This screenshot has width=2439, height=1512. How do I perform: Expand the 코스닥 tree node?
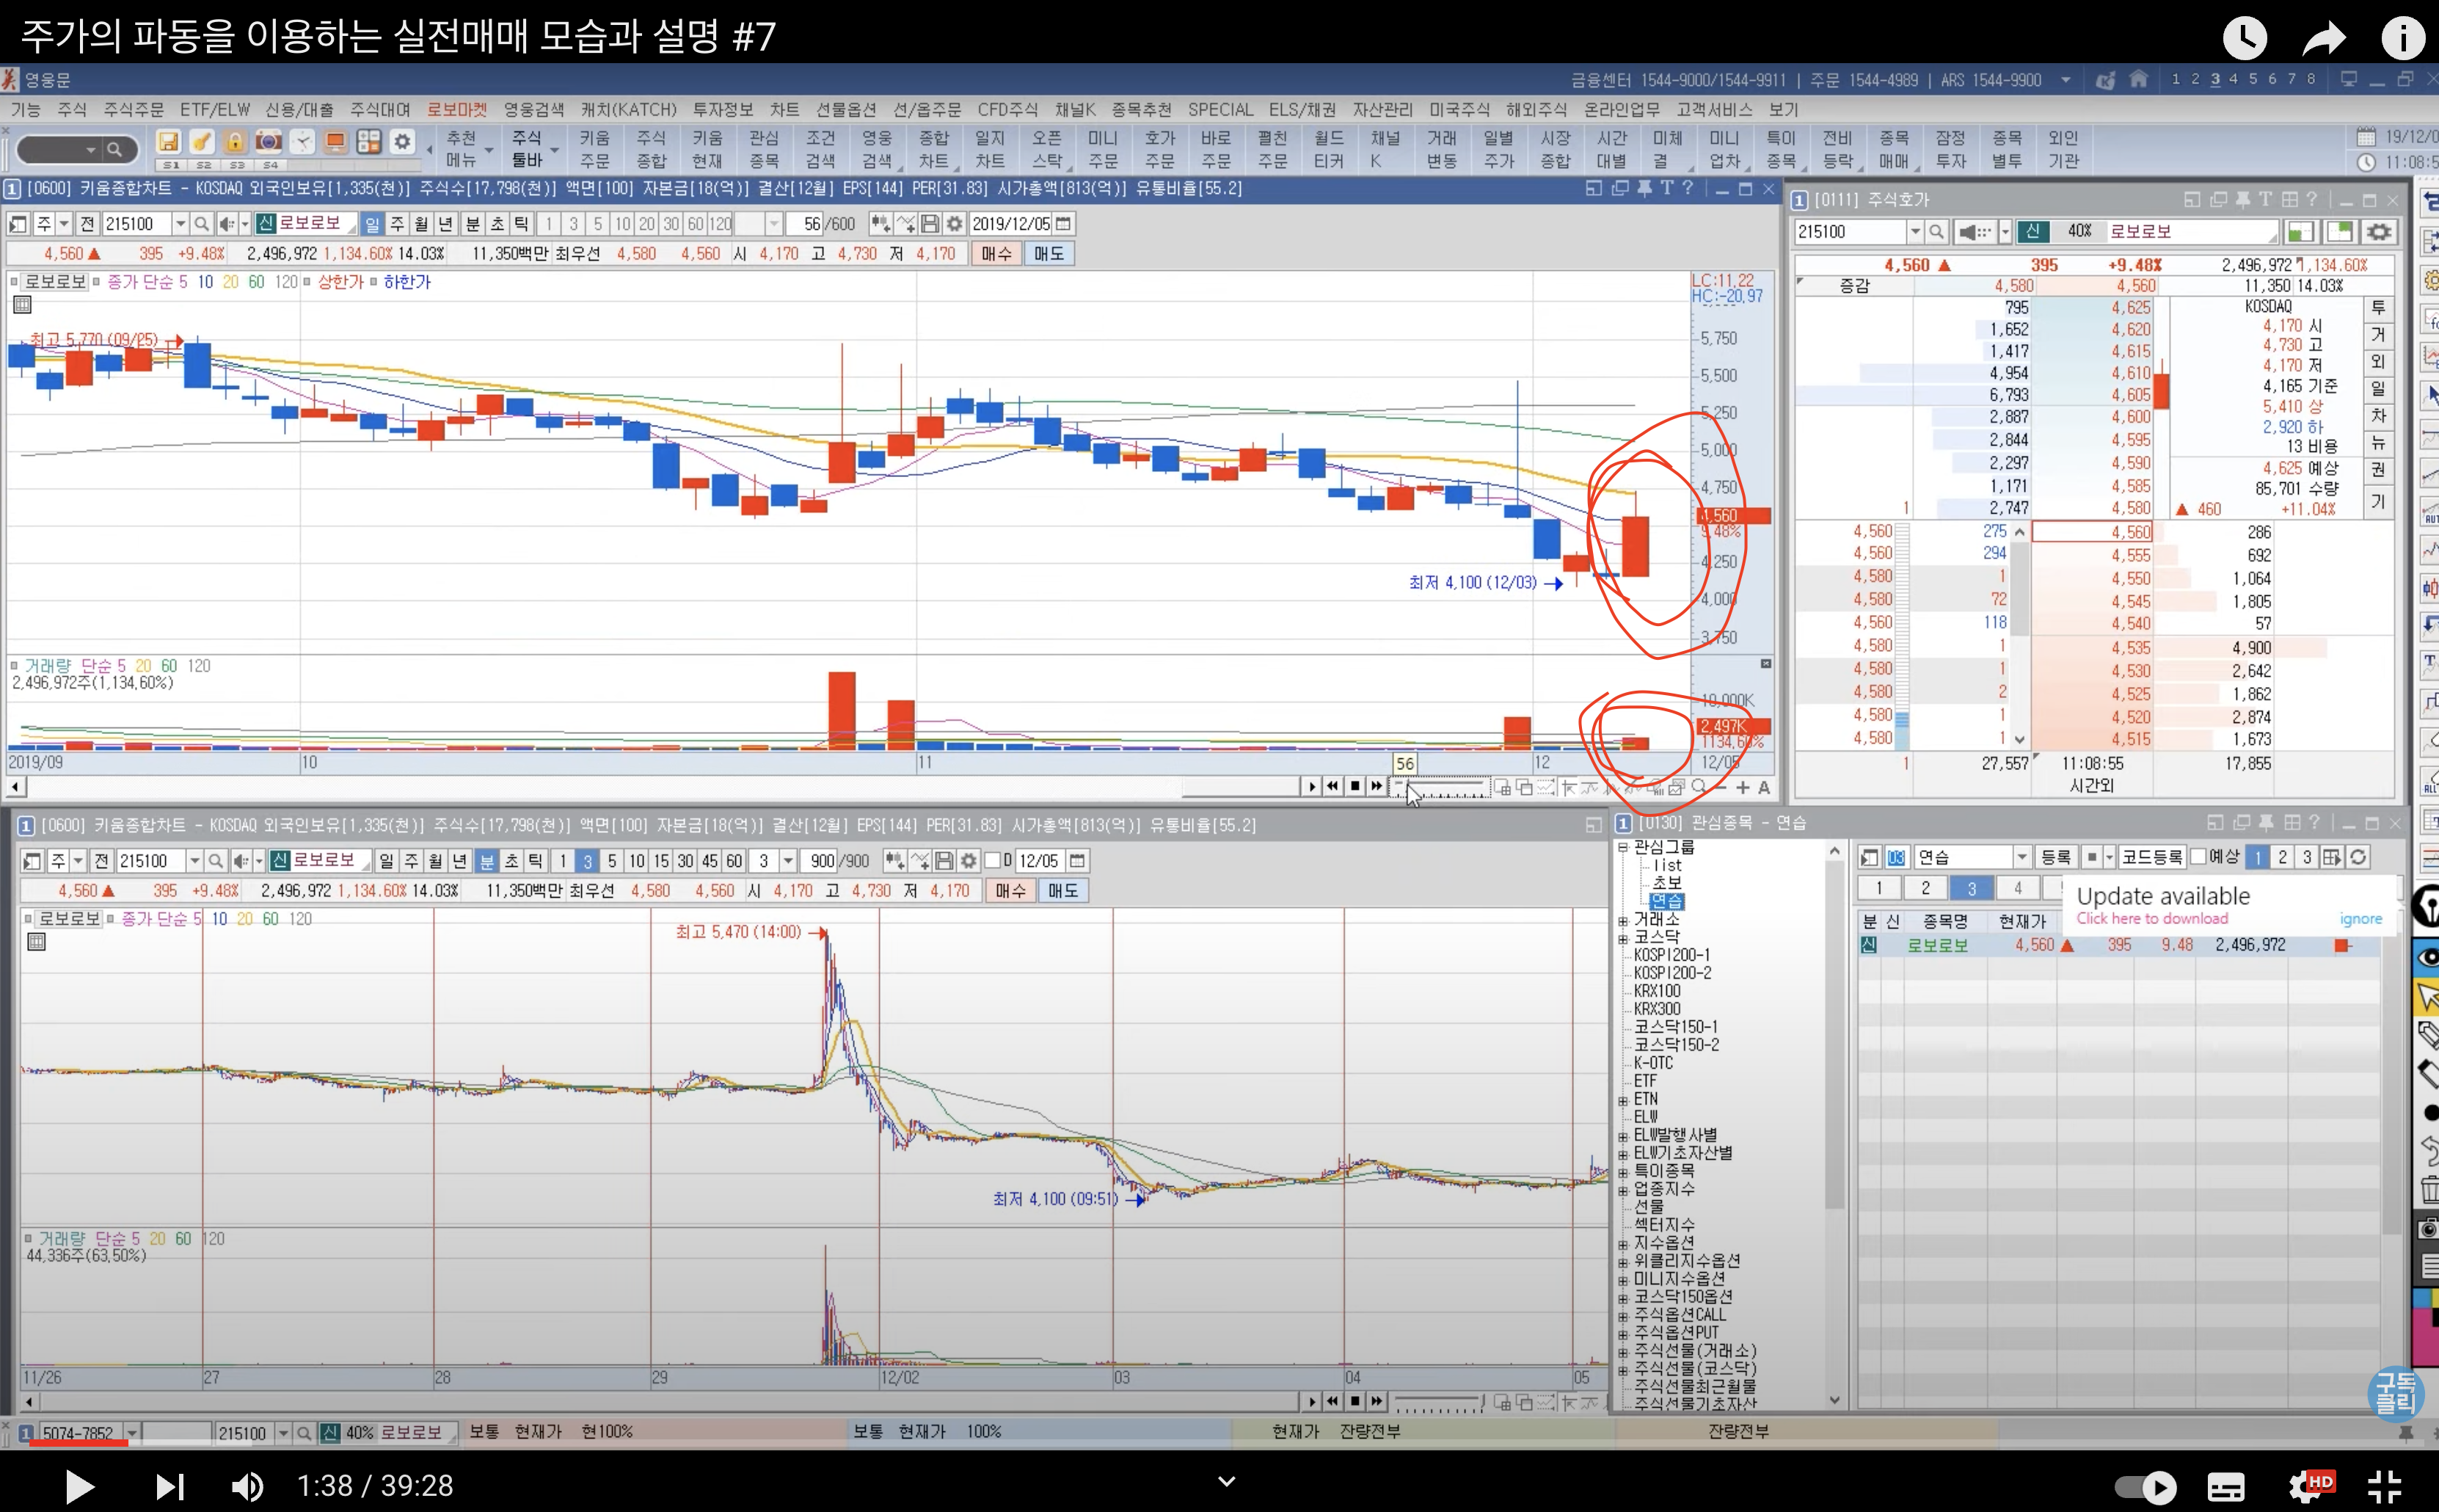pos(1625,938)
